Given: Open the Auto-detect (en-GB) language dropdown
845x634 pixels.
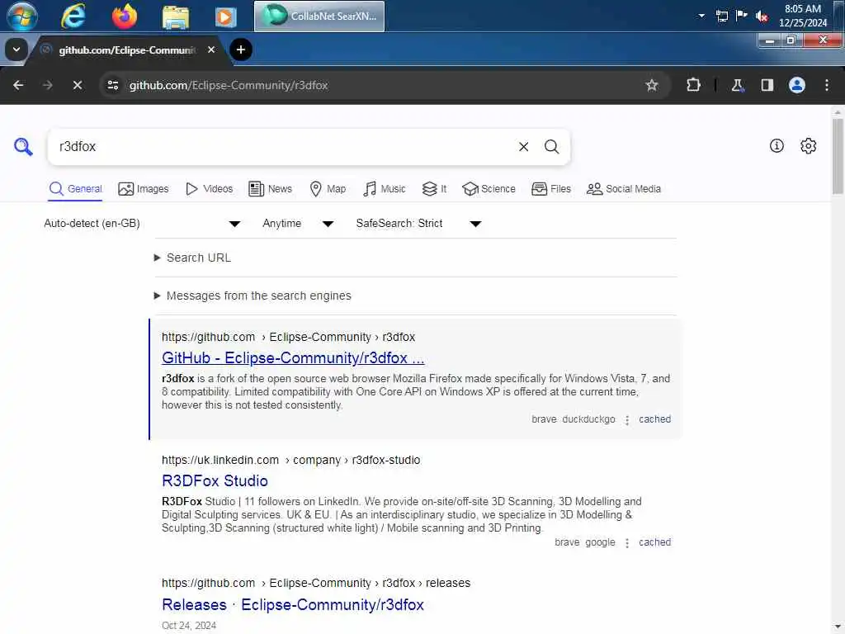Looking at the screenshot, I should click(x=143, y=223).
